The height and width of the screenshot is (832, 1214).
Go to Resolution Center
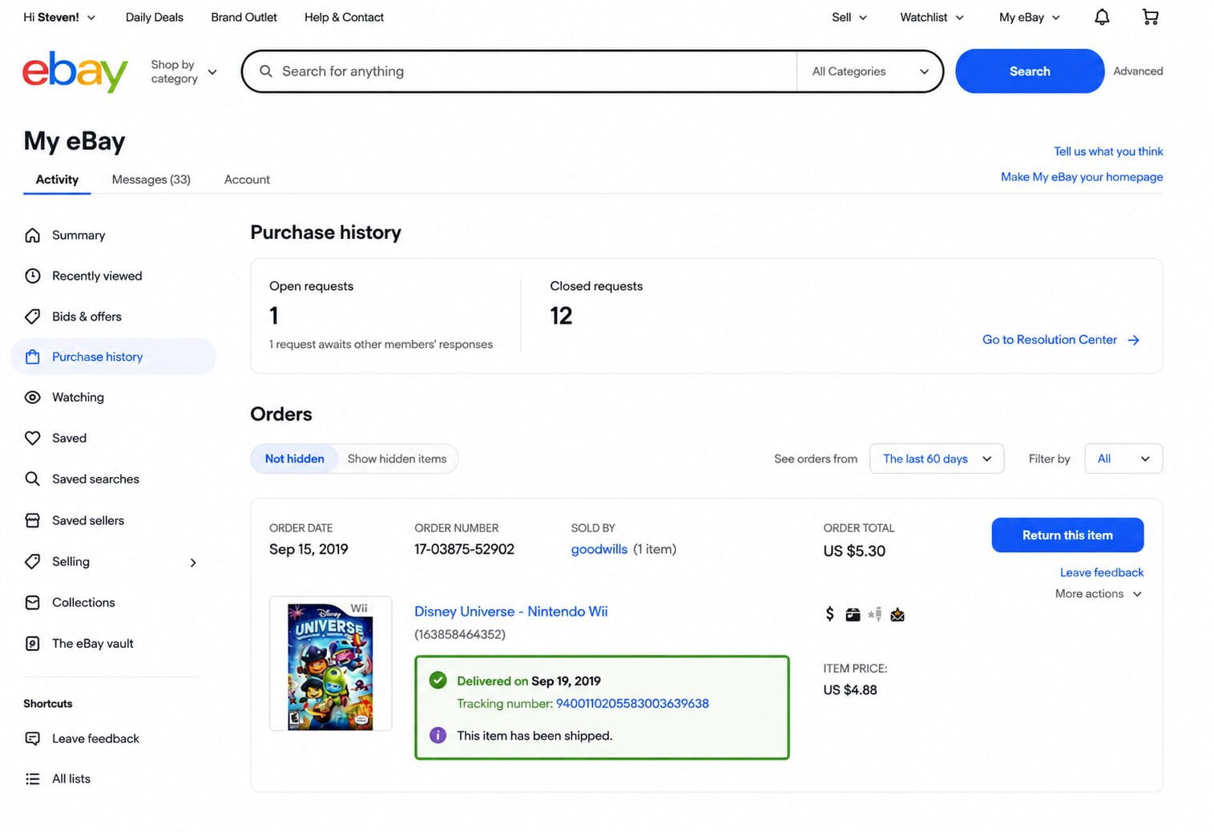pos(1061,340)
